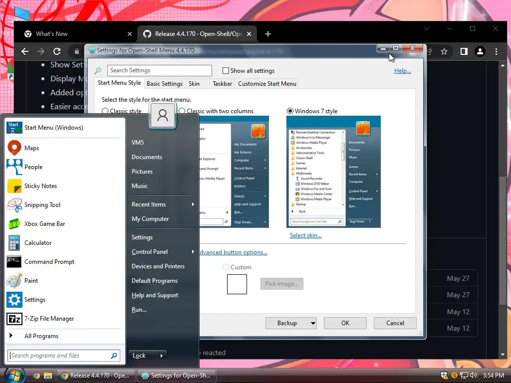Toggle Chrome side panel icon
The width and height of the screenshot is (511, 383).
click(464, 51)
